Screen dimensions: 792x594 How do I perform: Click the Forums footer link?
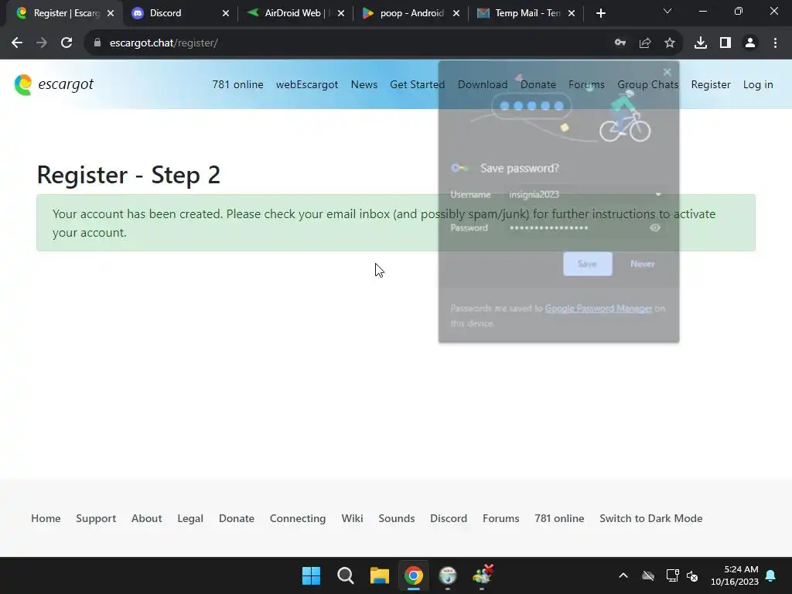pyautogui.click(x=500, y=518)
